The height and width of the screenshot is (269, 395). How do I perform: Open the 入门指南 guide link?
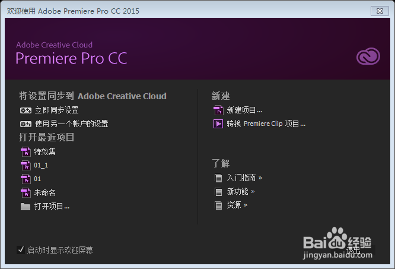tap(244, 178)
